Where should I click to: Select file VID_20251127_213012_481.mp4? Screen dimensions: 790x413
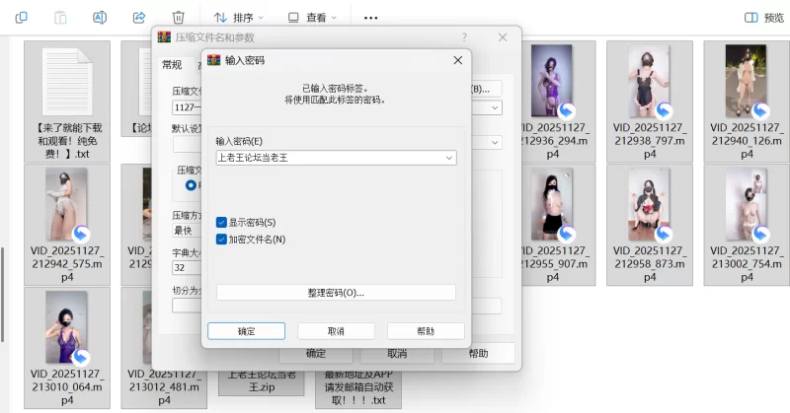pyautogui.click(x=164, y=388)
